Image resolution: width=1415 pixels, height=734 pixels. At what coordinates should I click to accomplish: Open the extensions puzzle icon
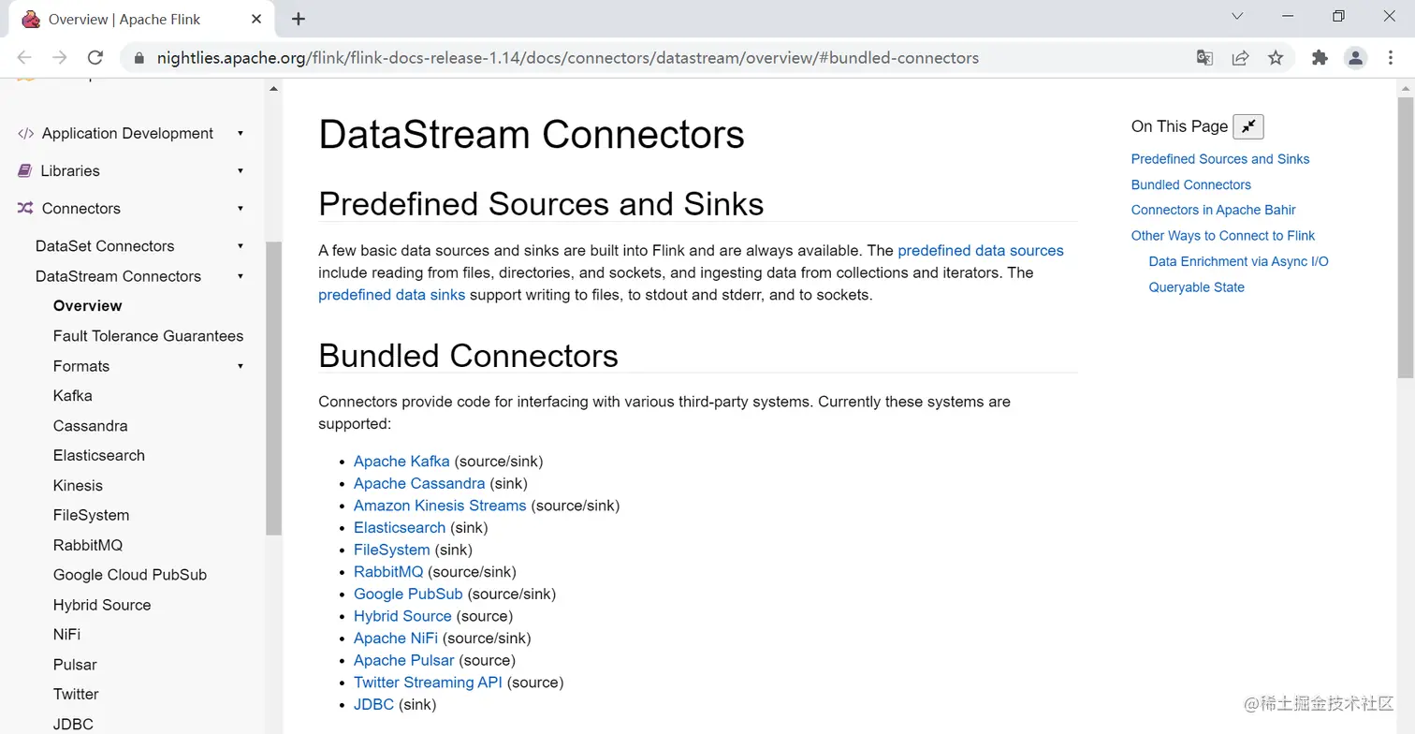coord(1320,58)
